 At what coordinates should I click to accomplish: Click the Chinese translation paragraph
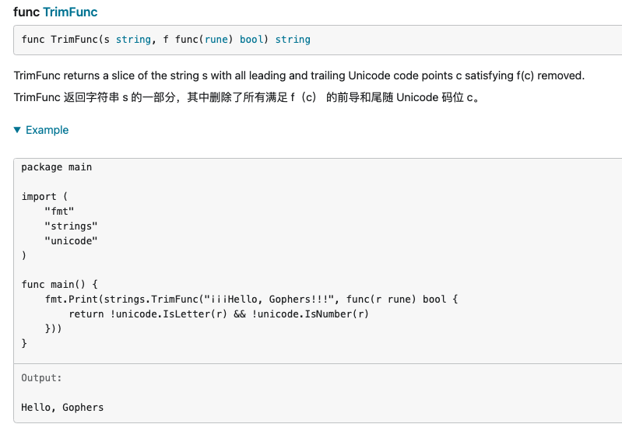(245, 98)
